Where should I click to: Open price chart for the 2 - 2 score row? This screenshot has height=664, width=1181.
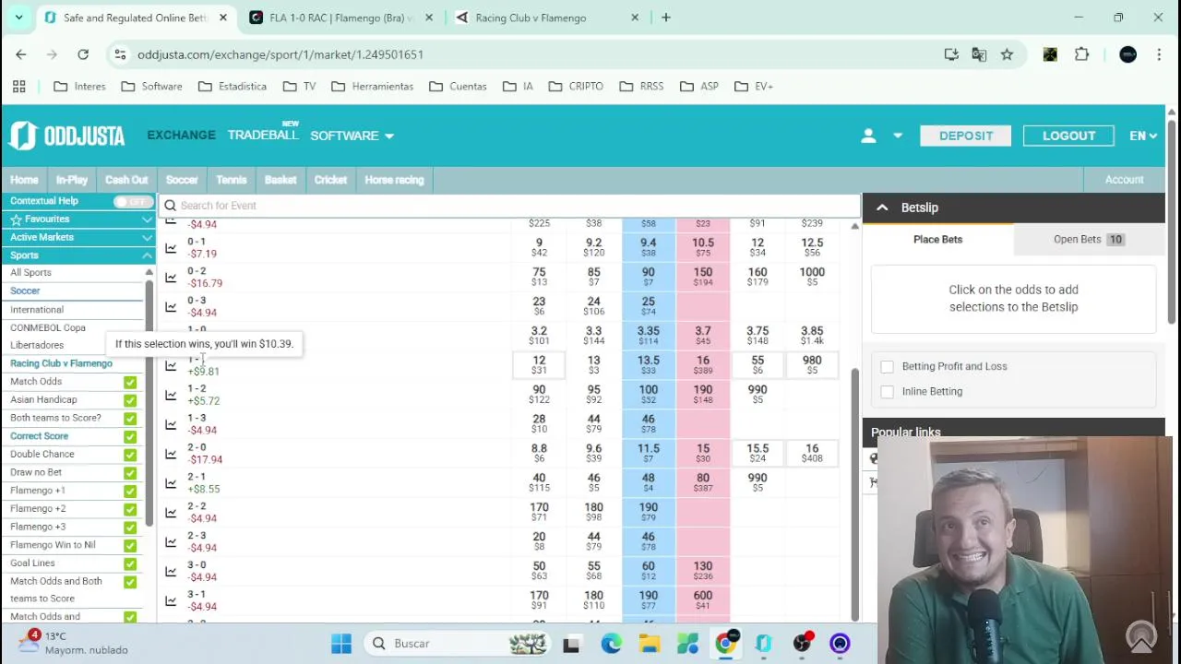click(171, 513)
